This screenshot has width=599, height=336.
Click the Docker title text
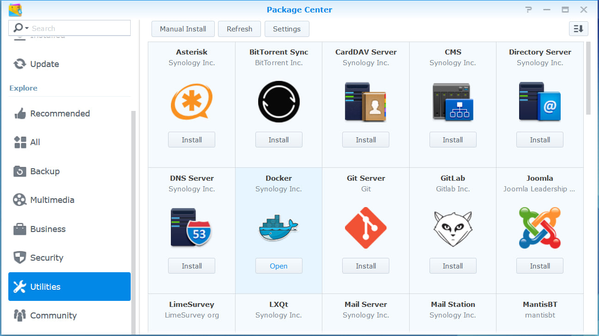pyautogui.click(x=279, y=178)
